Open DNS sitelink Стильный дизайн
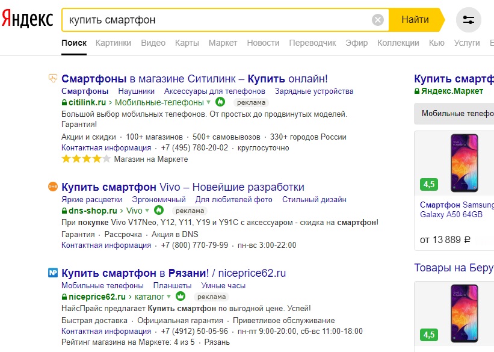 point(314,200)
